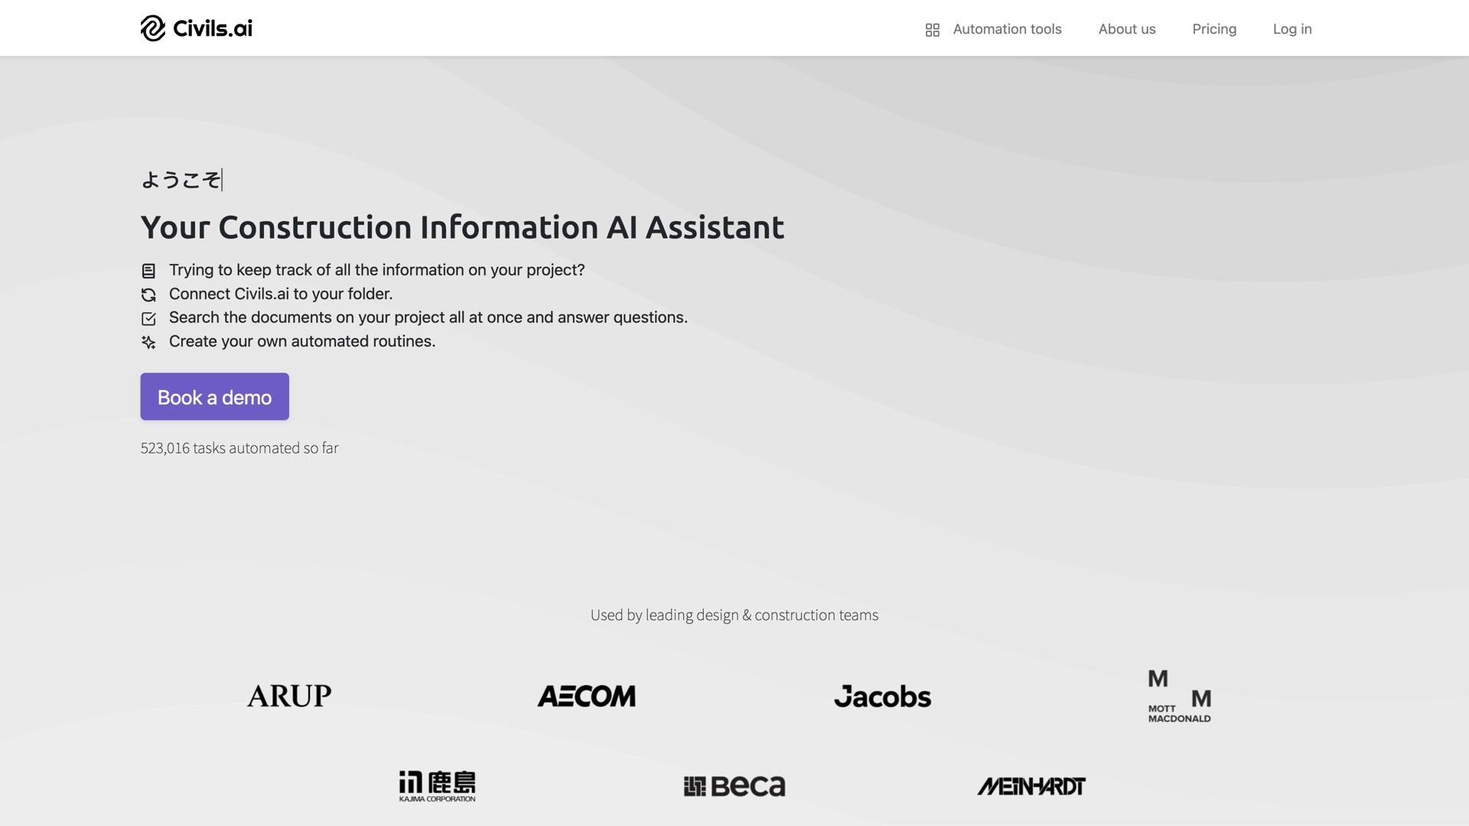1469x826 pixels.
Task: Click the Log in link
Action: coord(1291,29)
